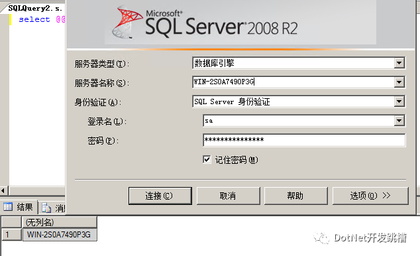Click the password (密码) input field

(x=304, y=140)
